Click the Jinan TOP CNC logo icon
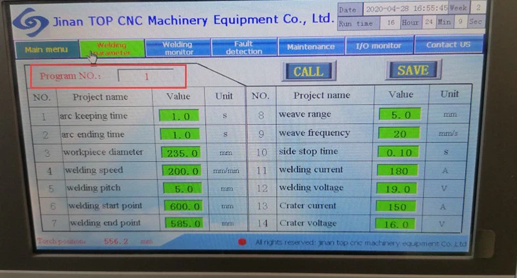The height and width of the screenshot is (278, 517). 29,22
